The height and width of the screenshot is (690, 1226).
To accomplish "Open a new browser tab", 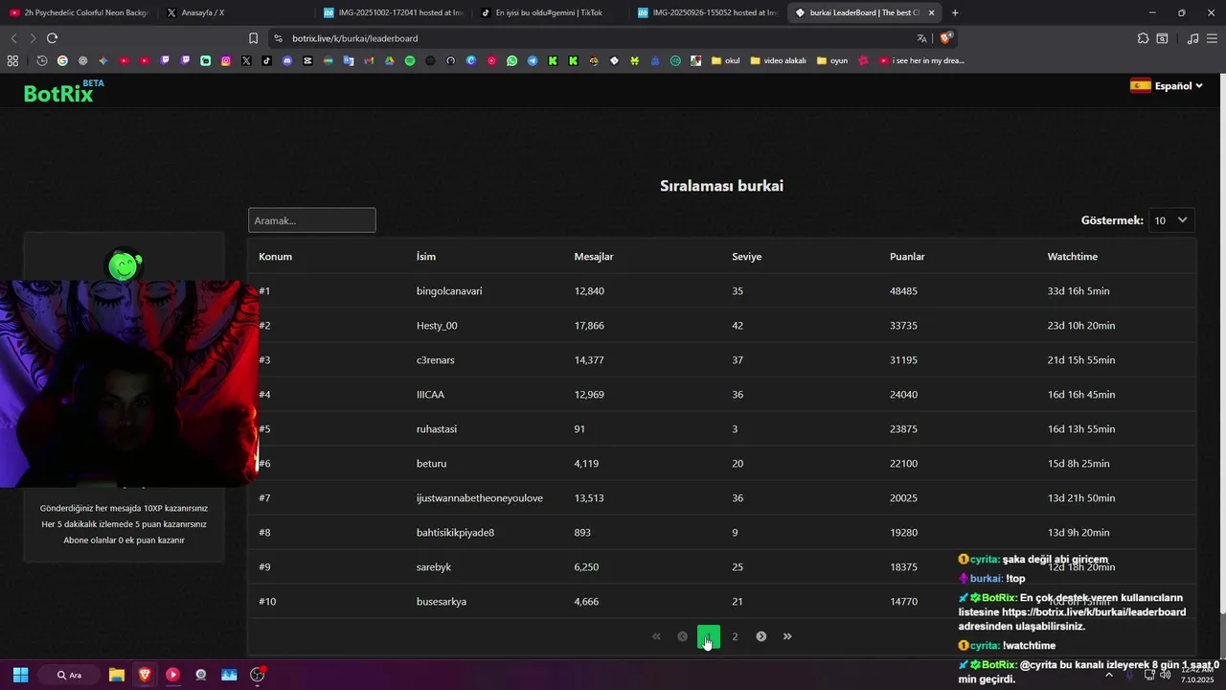I will 955,12.
